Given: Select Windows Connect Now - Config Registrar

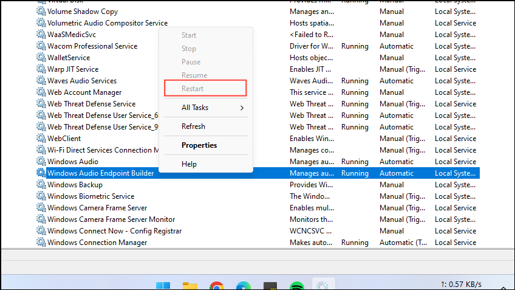Looking at the screenshot, I should point(114,231).
